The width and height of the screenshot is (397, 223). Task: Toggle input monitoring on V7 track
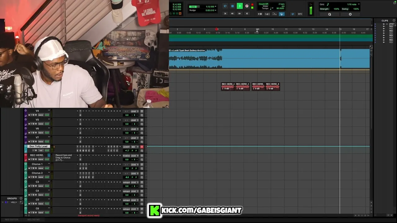tap(31, 142)
